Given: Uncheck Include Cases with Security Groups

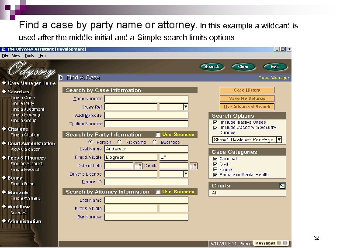Looking at the screenshot, I should click(x=215, y=128).
